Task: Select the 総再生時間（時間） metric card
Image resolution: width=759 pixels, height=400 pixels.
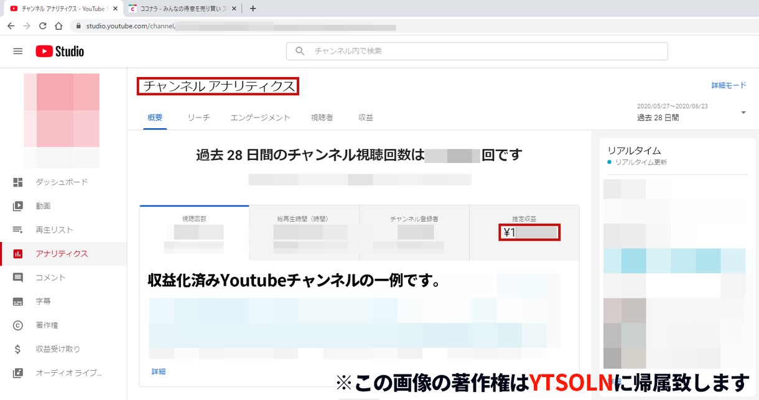Action: pos(304,233)
